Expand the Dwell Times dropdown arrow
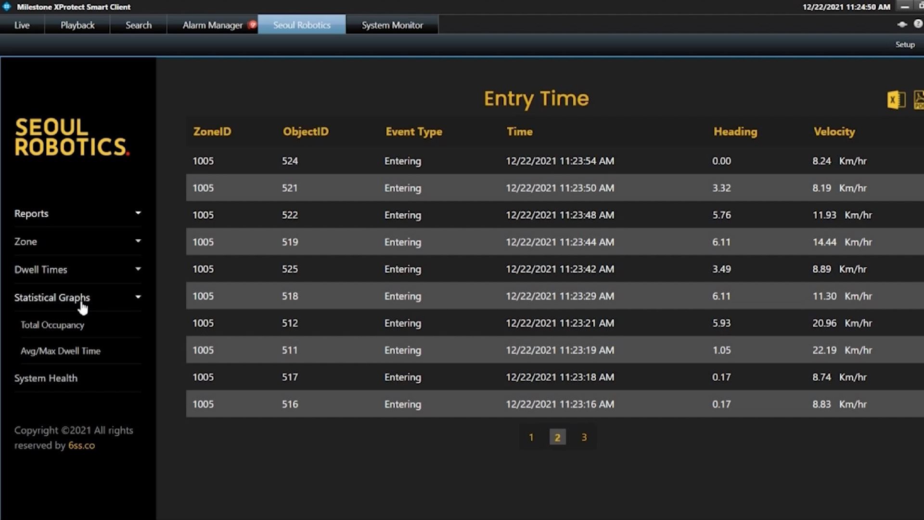 coord(138,269)
